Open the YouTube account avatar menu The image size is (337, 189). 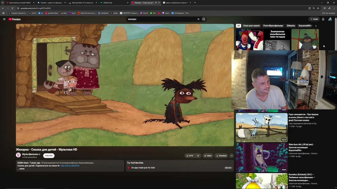click(330, 19)
